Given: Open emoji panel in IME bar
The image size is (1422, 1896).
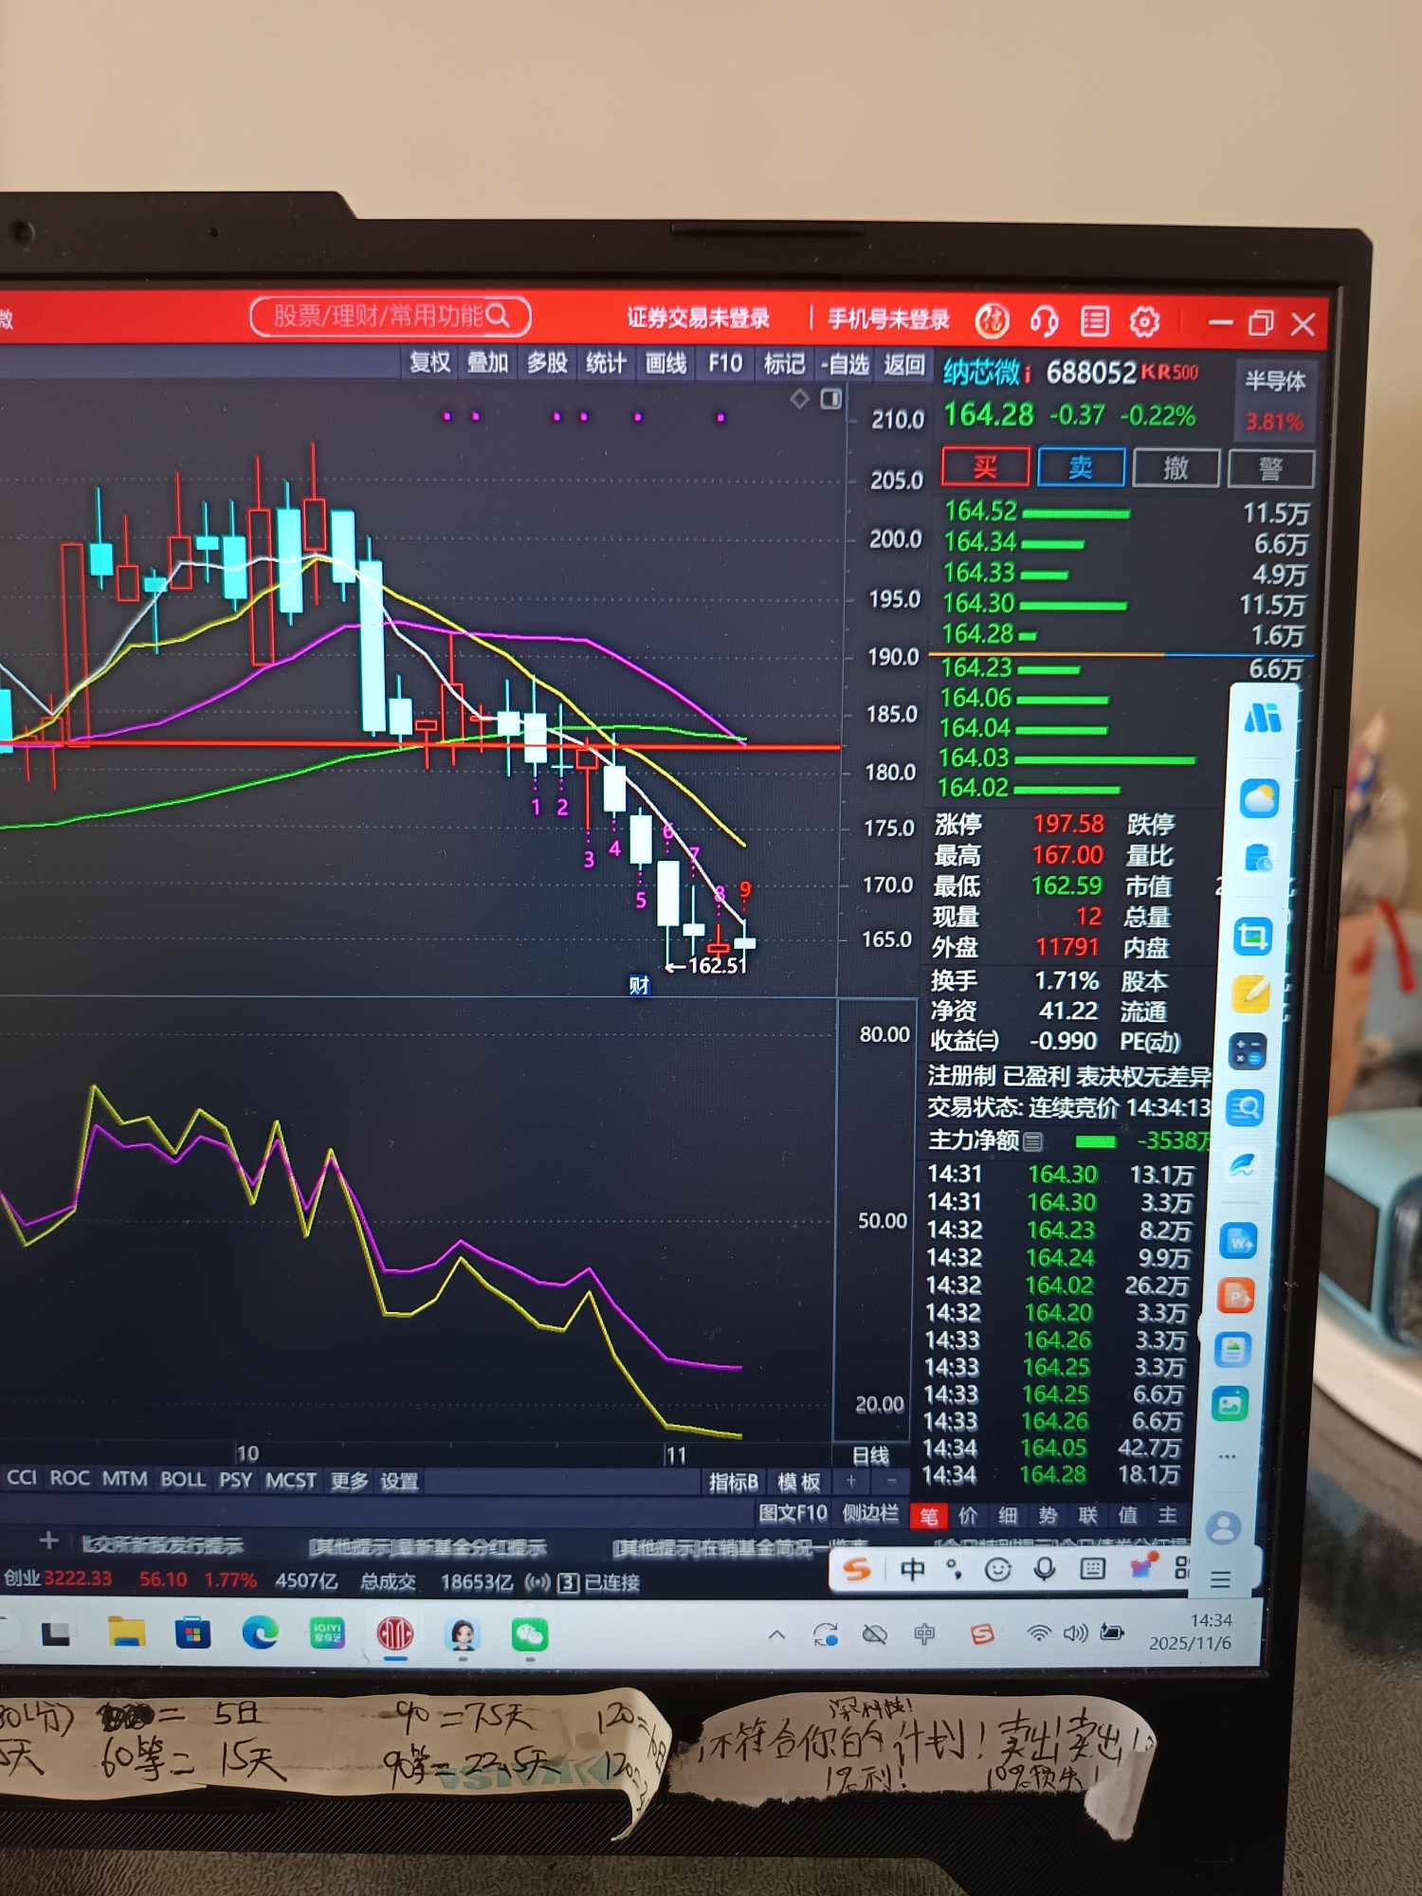Looking at the screenshot, I should (x=997, y=1570).
